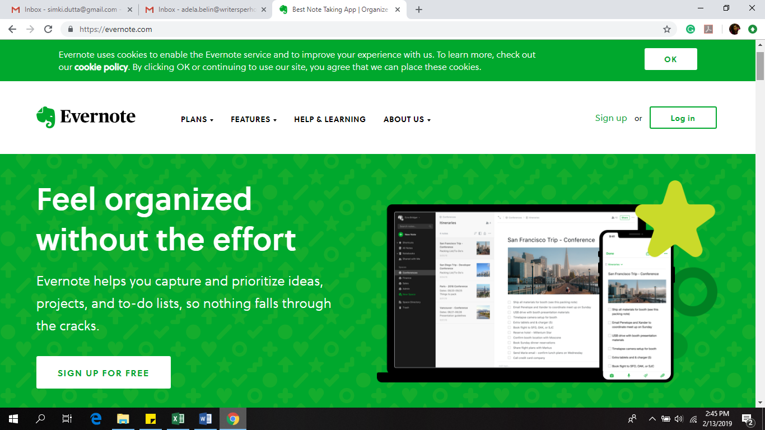Image resolution: width=765 pixels, height=430 pixels.
Task: Open a new browser tab
Action: pyautogui.click(x=419, y=10)
